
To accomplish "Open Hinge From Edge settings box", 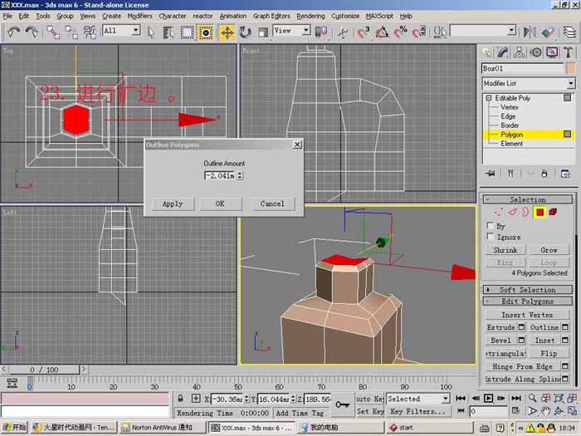I will [x=564, y=366].
